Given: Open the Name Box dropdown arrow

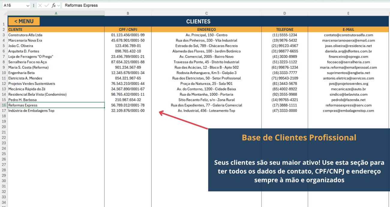Looking at the screenshot, I should point(28,5).
